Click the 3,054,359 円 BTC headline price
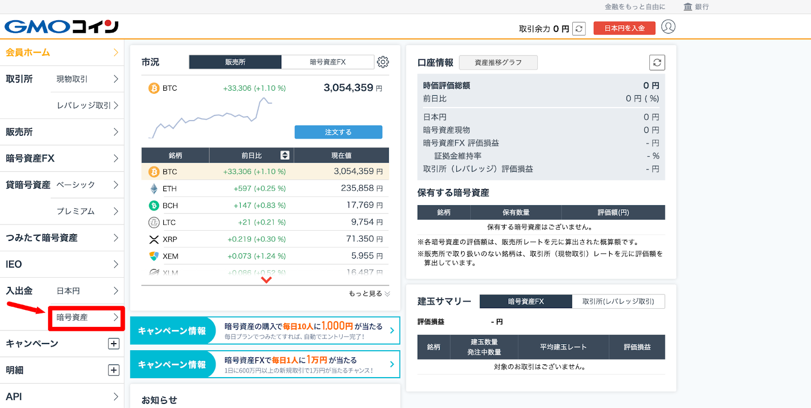This screenshot has width=811, height=408. click(x=353, y=88)
